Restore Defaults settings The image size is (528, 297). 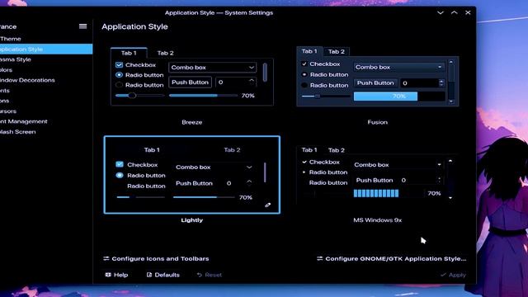click(163, 275)
